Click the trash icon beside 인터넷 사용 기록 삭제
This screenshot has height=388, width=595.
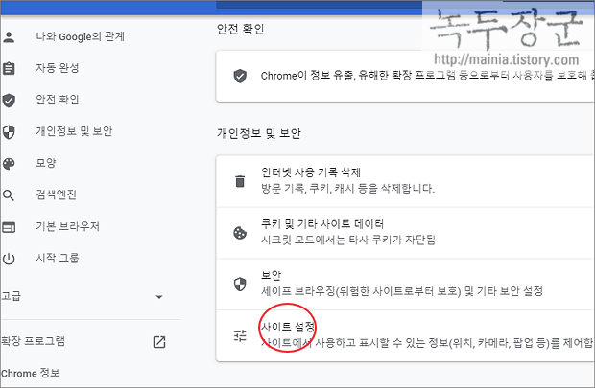[240, 181]
